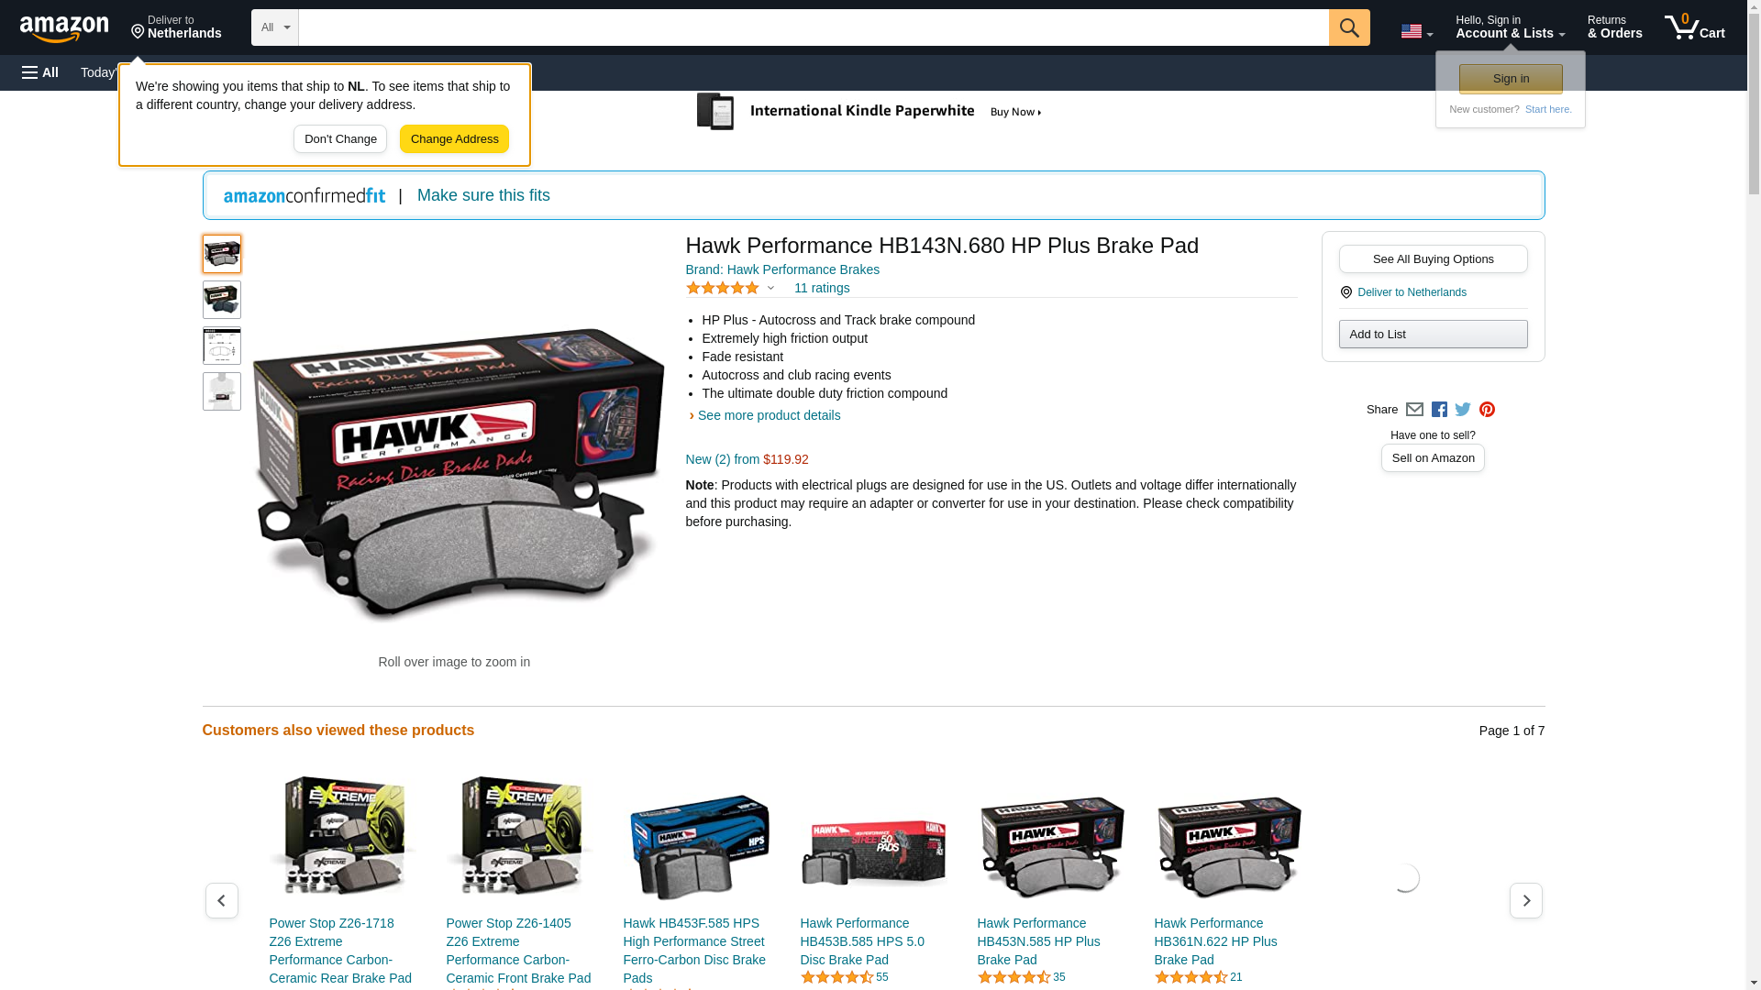
Task: Open the cart icon
Action: 1695,27
